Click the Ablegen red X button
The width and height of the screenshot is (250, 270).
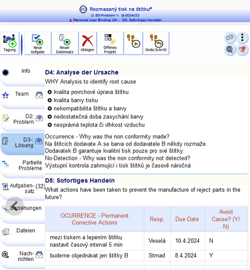88,43
